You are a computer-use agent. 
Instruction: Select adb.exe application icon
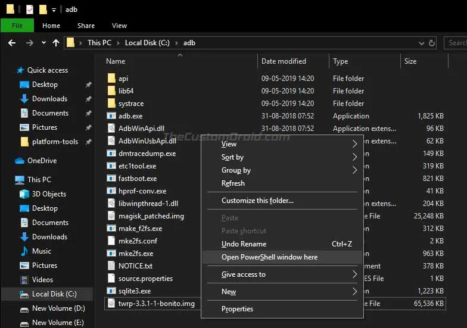[111, 115]
